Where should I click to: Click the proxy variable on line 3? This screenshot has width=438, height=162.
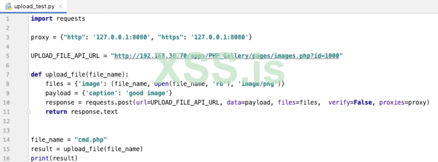pos(40,37)
